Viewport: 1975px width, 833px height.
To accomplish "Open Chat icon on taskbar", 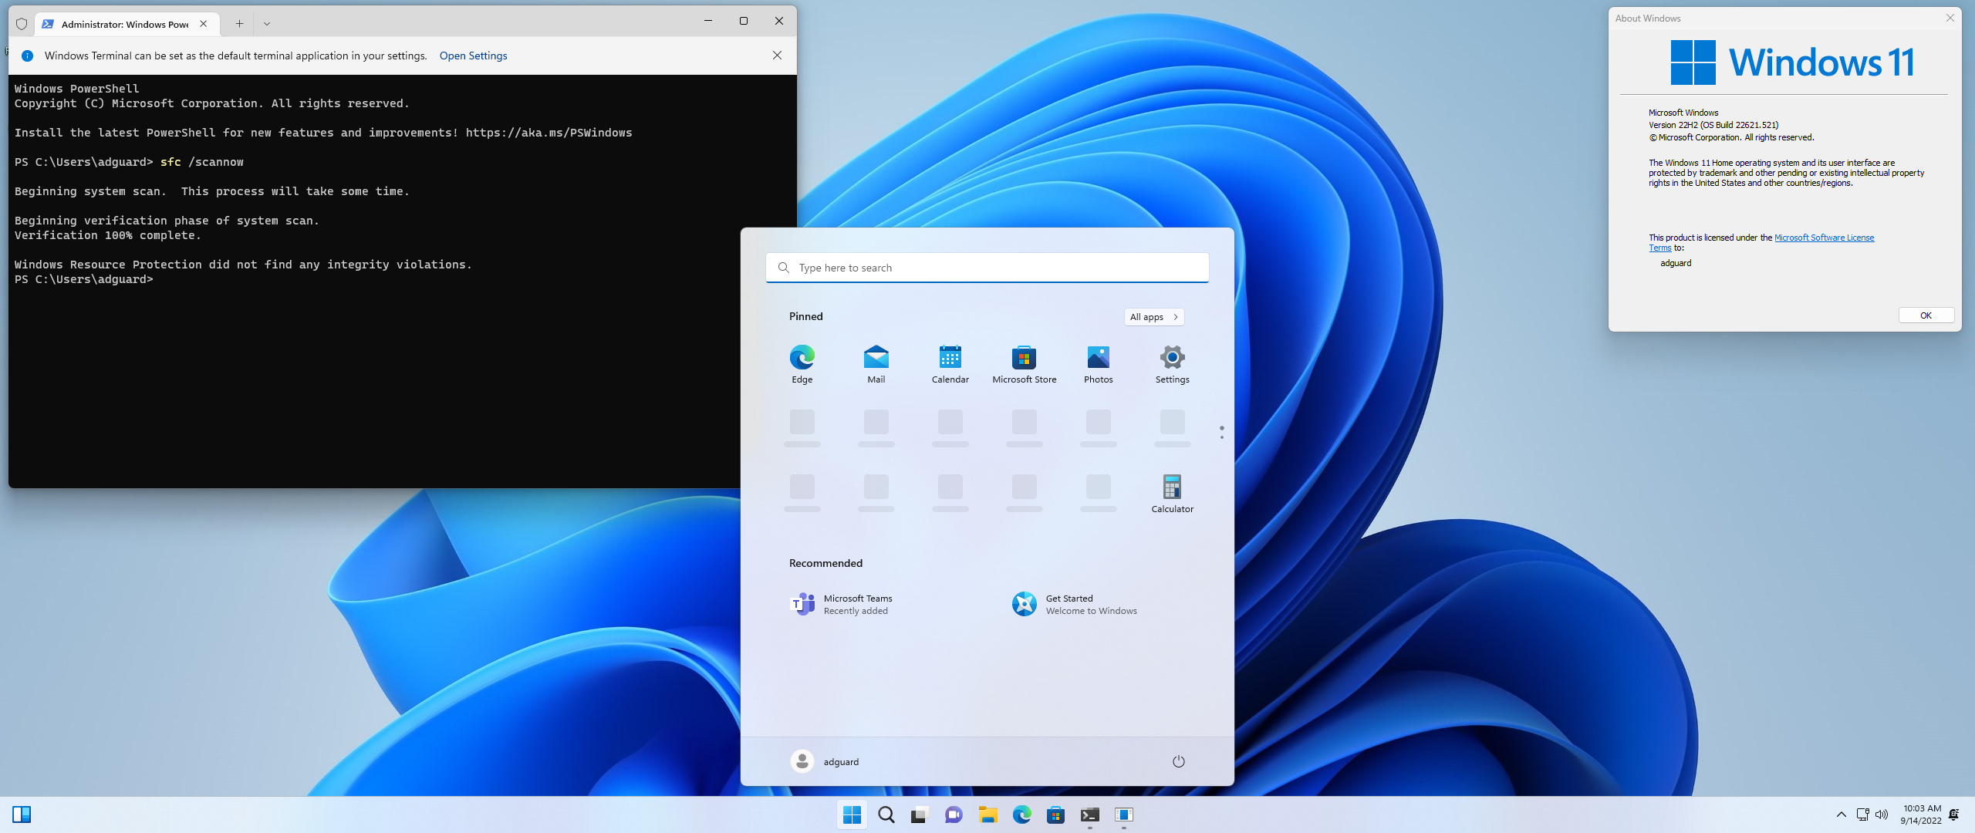I will click(x=954, y=814).
